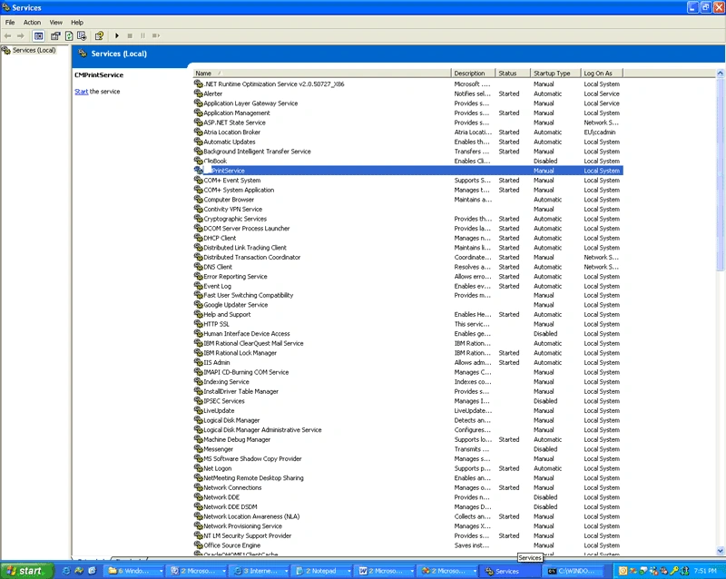The height and width of the screenshot is (579, 726).
Task: Expand the '6 Windo...' taskbar group arrow
Action: [161, 572]
